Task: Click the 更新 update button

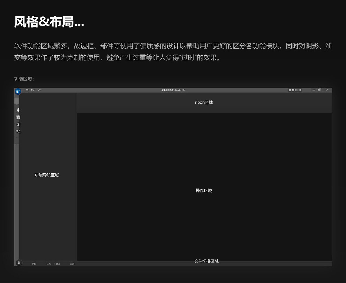Action: (34, 264)
